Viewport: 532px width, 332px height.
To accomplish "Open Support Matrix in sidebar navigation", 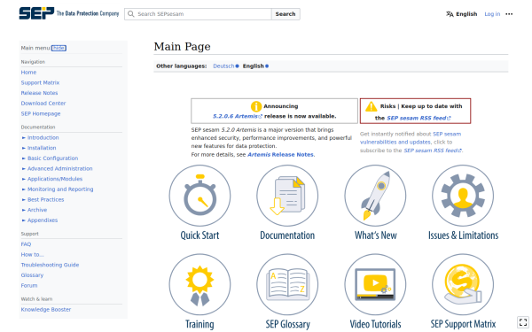I will click(x=40, y=82).
